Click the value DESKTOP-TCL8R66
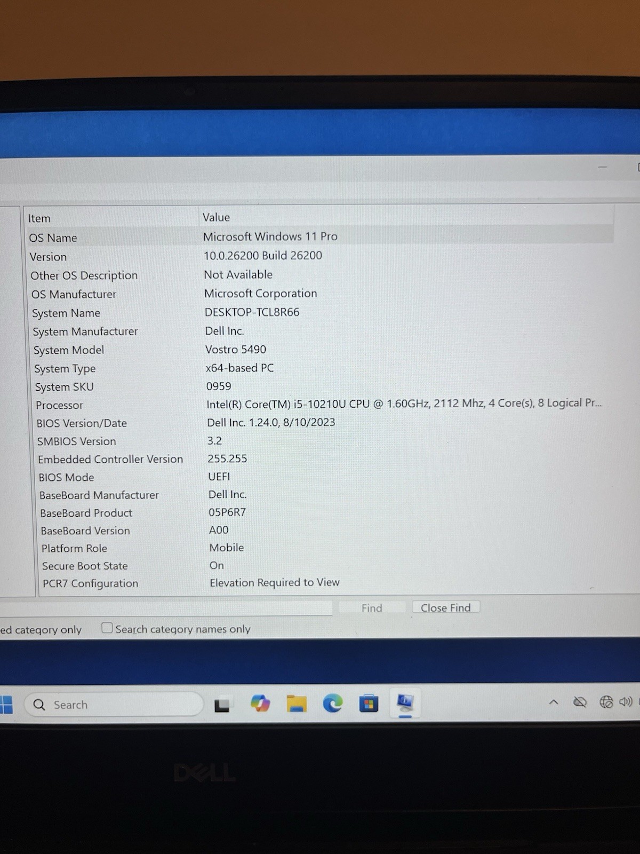 (252, 312)
